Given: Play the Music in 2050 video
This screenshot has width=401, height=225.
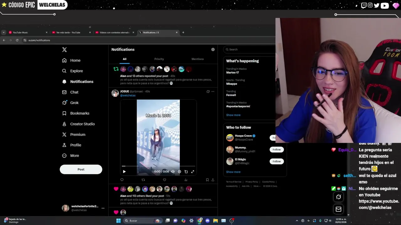Looking at the screenshot, I should (124, 172).
